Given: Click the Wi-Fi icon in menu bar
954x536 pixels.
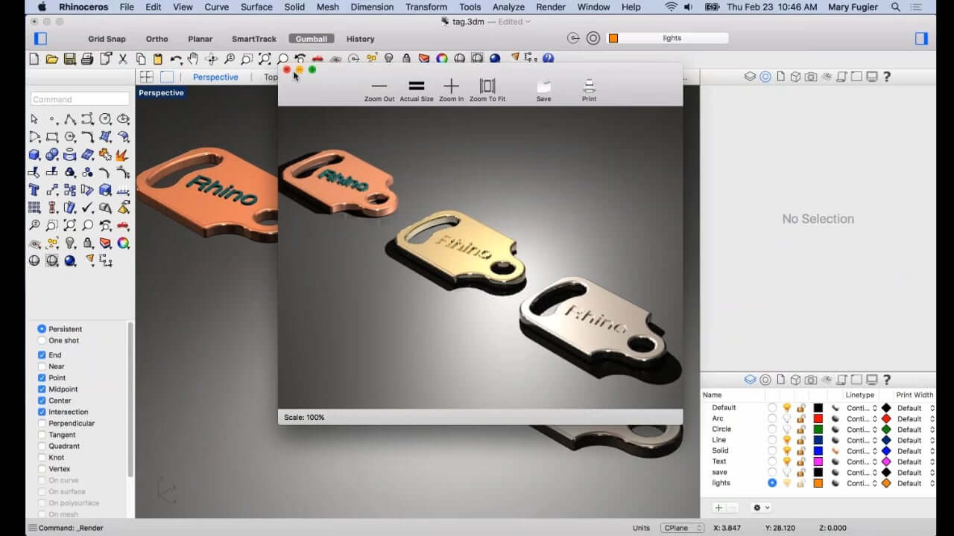Looking at the screenshot, I should 672,7.
